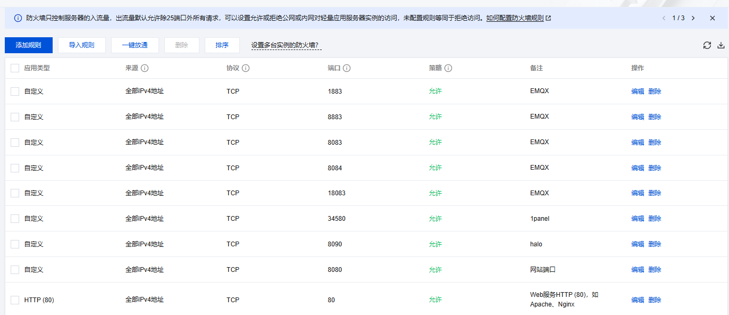This screenshot has width=729, height=315.
Task: Check the rule for port 8883
Action: pos(15,117)
